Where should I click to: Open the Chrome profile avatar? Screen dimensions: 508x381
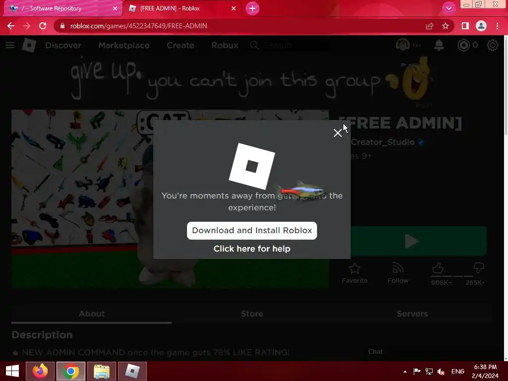click(481, 26)
